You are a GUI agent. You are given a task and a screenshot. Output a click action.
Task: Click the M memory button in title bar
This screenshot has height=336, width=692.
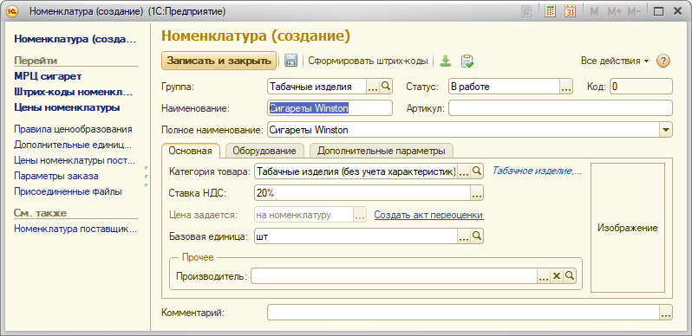coord(595,11)
